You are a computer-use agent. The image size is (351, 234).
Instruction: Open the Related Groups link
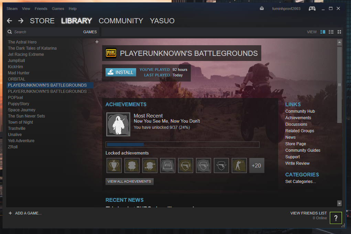299,131
